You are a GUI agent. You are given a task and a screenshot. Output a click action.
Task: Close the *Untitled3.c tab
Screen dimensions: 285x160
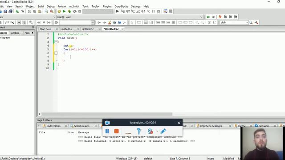(123, 29)
